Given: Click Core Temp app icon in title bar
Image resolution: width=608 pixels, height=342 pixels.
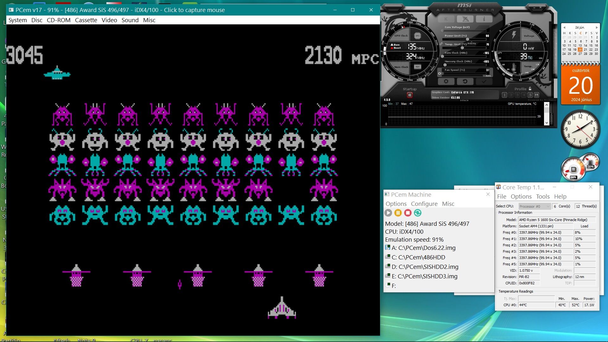Looking at the screenshot, I should pos(498,187).
